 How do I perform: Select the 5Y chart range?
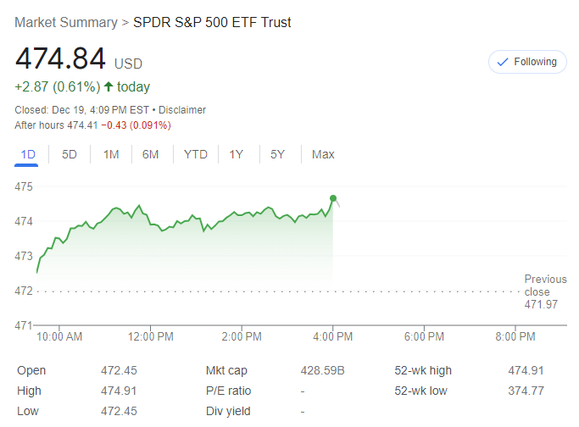(277, 154)
